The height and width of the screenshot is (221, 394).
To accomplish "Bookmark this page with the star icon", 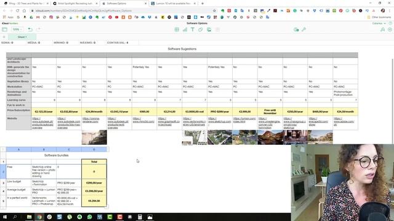I will [x=214, y=10].
